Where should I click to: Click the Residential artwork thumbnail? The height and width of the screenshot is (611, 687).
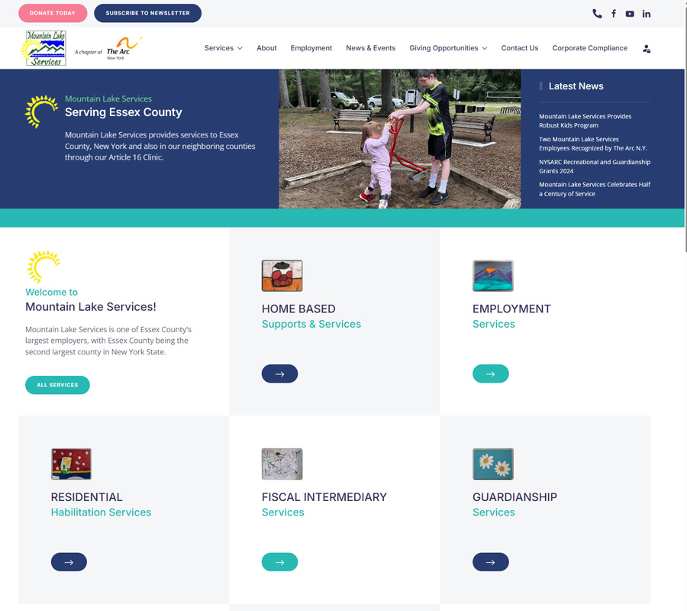[x=72, y=464]
